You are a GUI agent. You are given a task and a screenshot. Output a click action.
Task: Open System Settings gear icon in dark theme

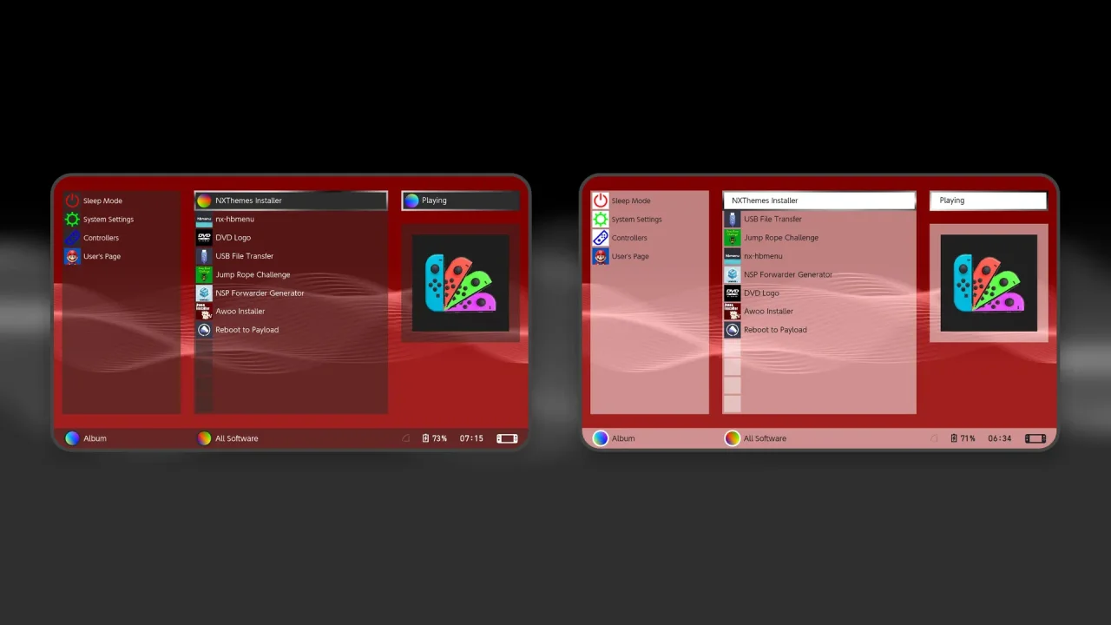[x=72, y=220]
